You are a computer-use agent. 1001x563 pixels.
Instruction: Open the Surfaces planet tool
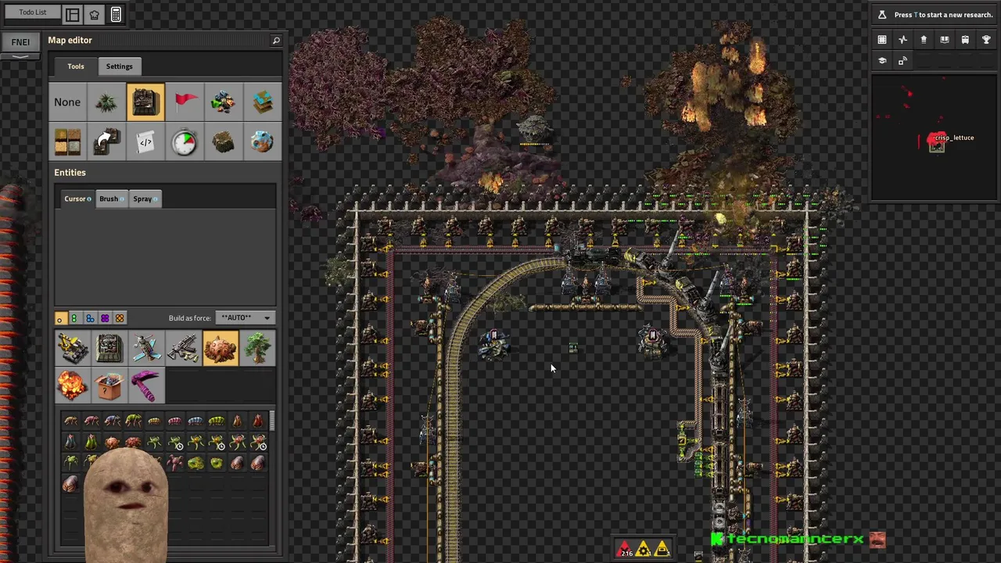coord(263,142)
